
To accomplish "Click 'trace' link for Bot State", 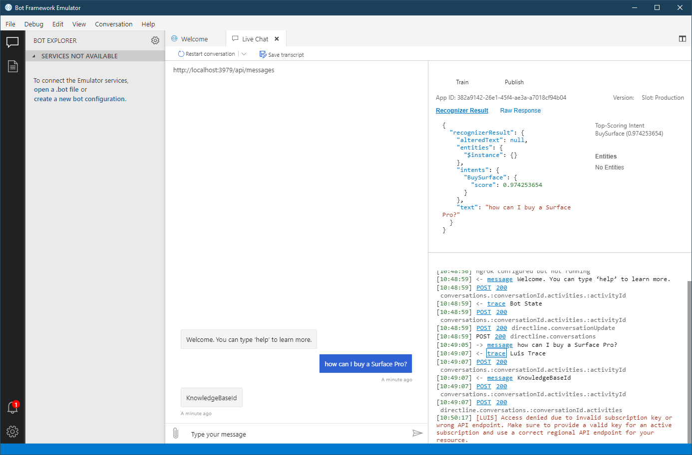I will (496, 303).
